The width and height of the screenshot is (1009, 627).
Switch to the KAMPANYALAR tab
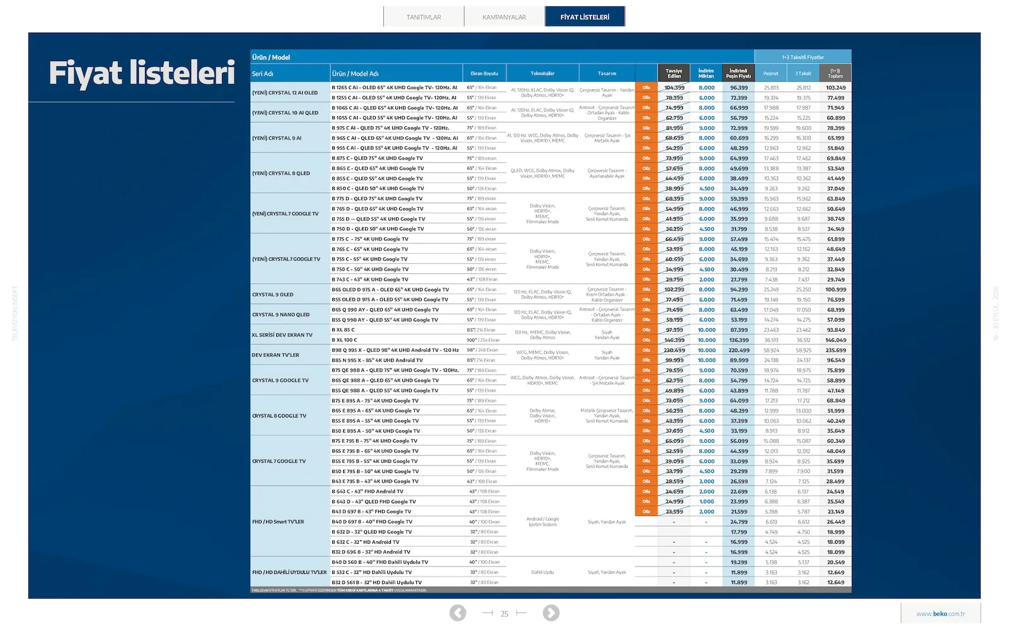click(504, 17)
